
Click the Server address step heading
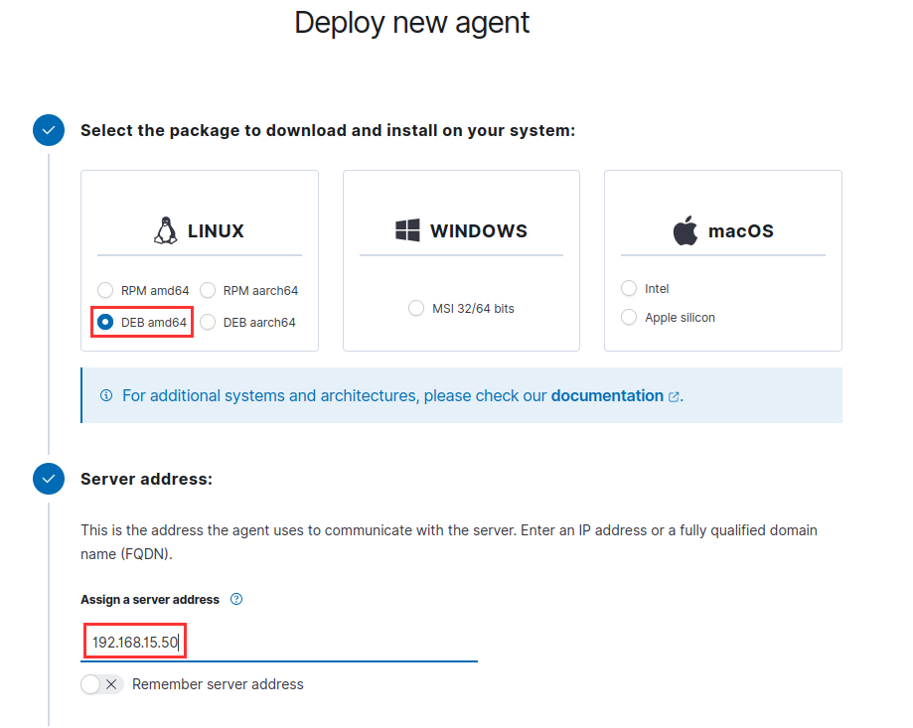pyautogui.click(x=146, y=479)
